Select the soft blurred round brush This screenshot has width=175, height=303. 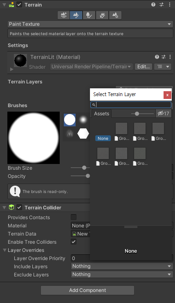point(83,120)
